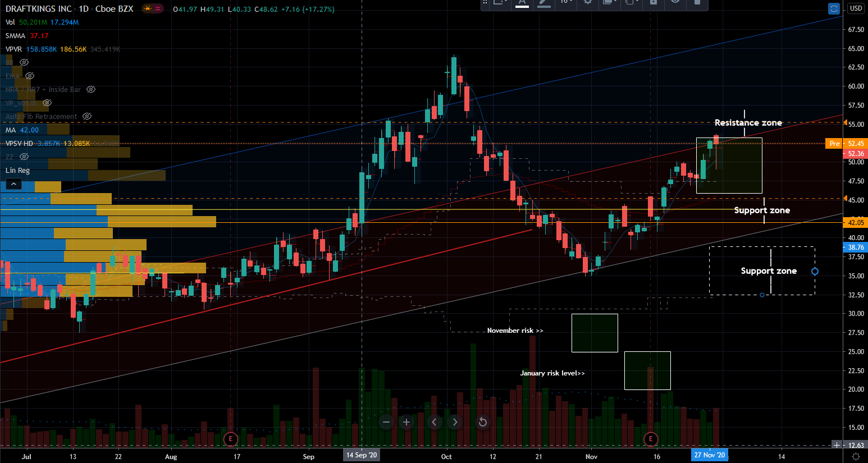Show the ZZ indicator
868x463 pixels.
pyautogui.click(x=24, y=157)
